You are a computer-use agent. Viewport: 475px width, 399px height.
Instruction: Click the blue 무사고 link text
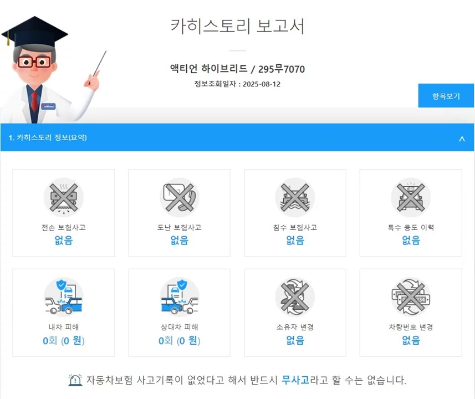295,380
